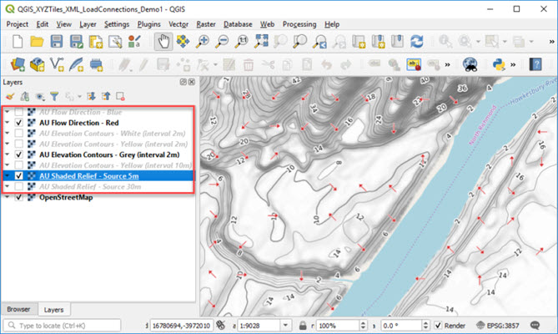Image resolution: width=558 pixels, height=334 pixels.
Task: Switch to the Browser tab
Action: (18, 309)
